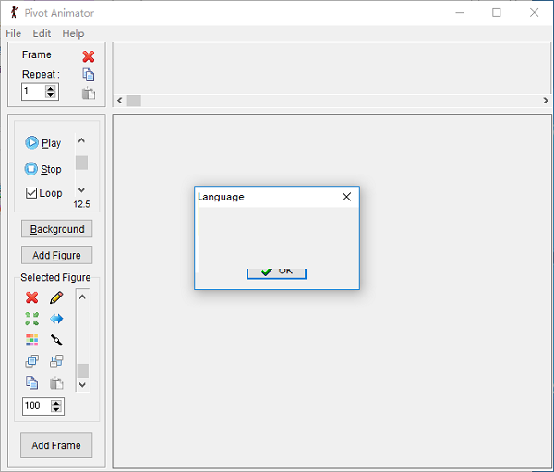Increase Repeat value with up spinner
Image resolution: width=554 pixels, height=472 pixels.
[x=51, y=89]
